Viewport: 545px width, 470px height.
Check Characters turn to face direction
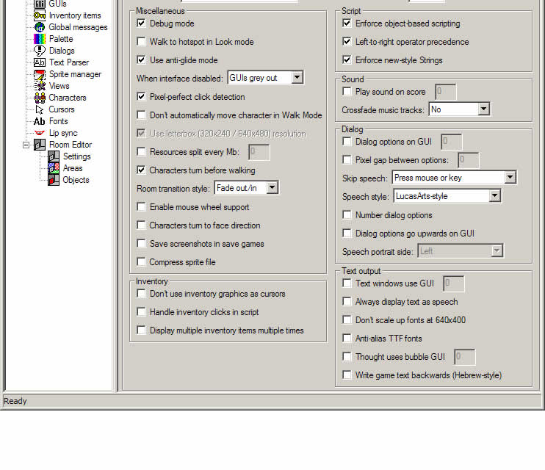[x=141, y=225]
